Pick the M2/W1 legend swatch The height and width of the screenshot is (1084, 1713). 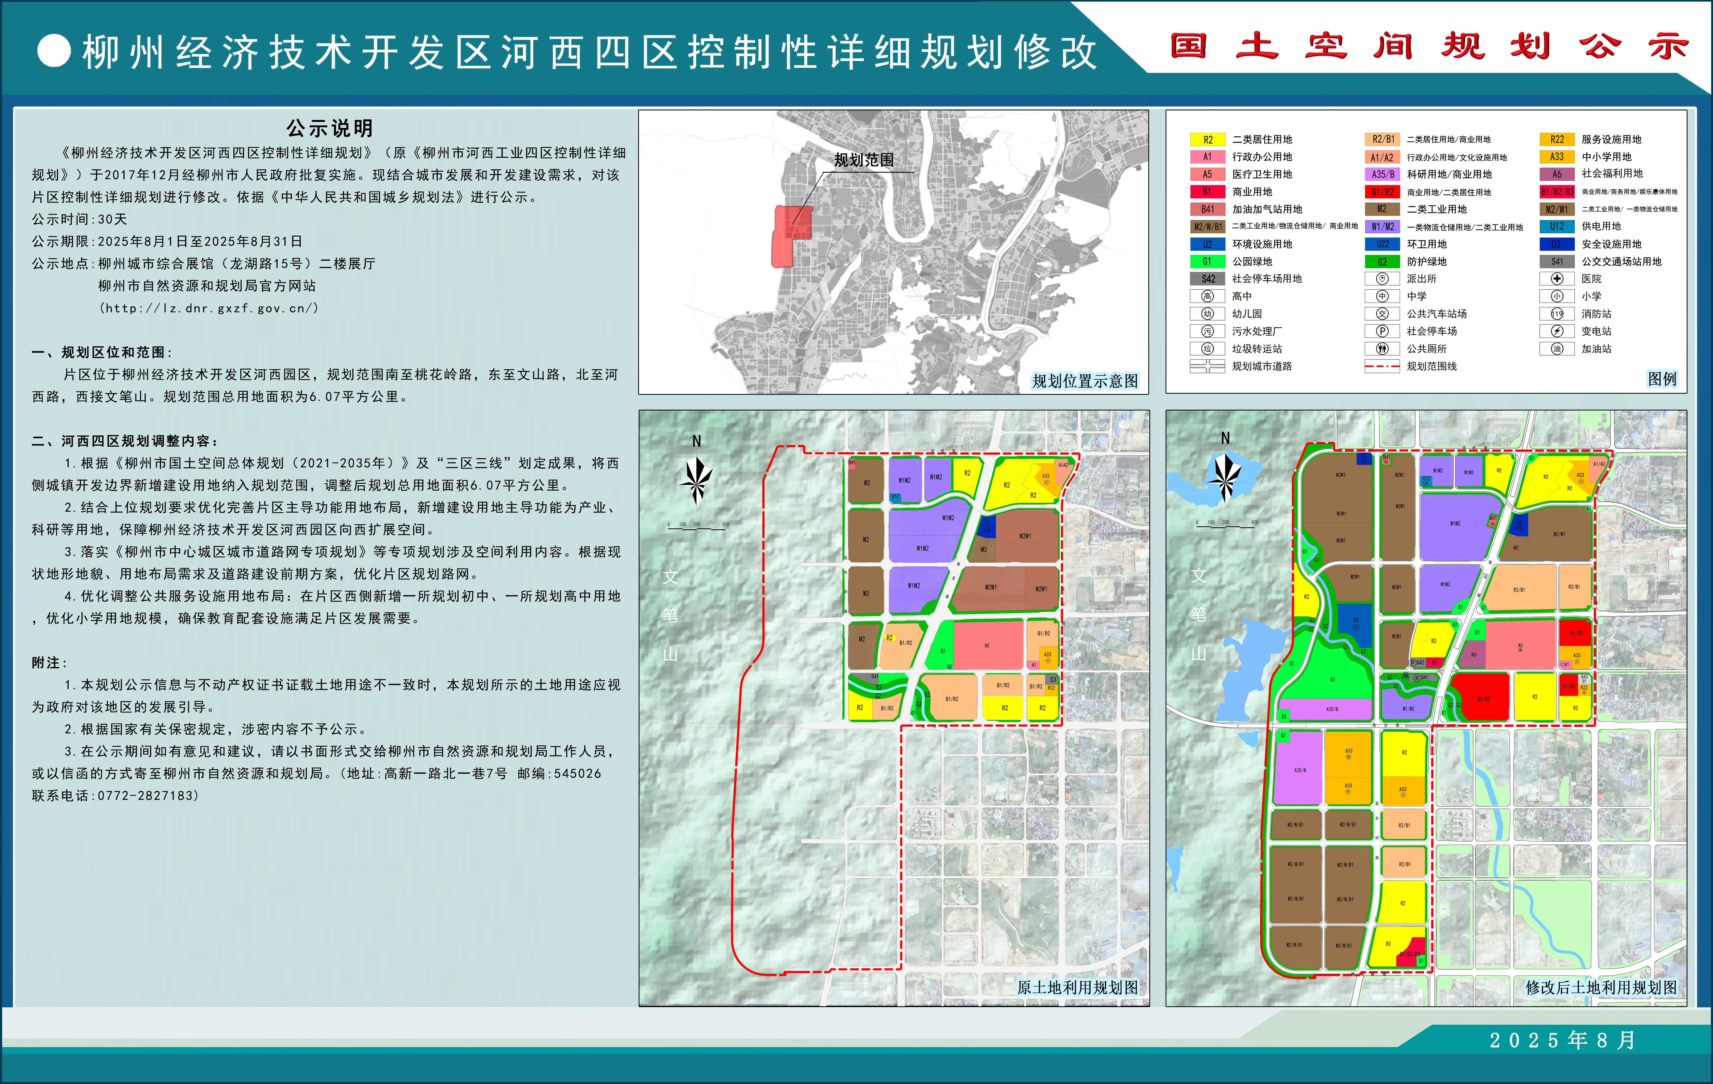coord(1557,209)
